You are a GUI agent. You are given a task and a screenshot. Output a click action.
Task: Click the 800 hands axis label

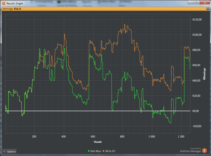pyautogui.click(x=122, y=137)
